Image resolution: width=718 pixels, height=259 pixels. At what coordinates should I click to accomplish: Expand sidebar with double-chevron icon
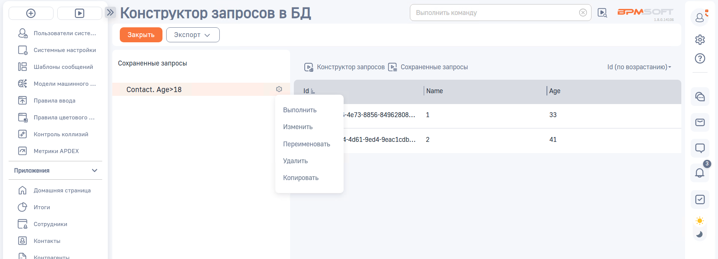click(110, 12)
